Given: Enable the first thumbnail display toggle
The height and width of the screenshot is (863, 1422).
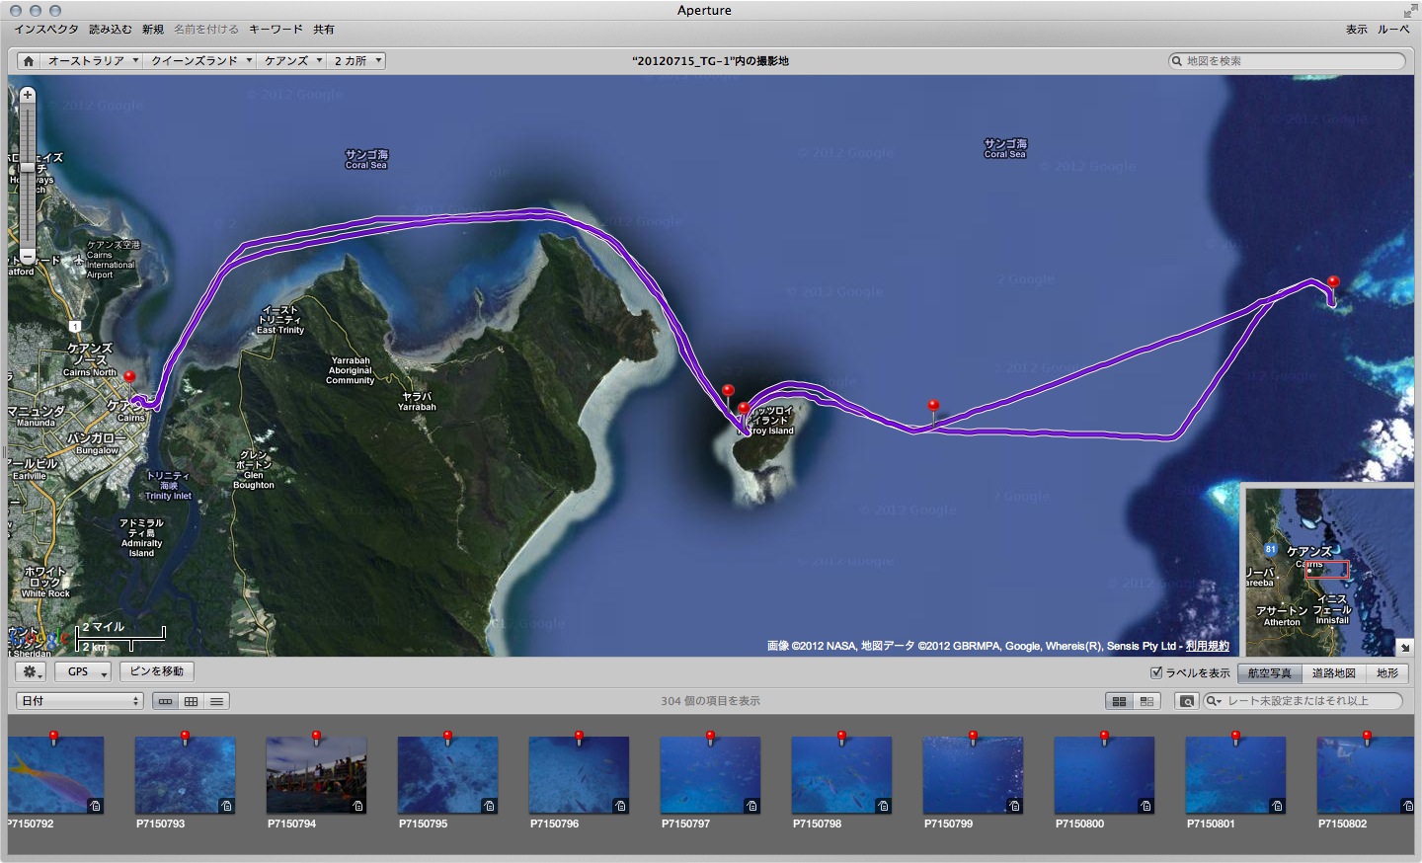Looking at the screenshot, I should (1119, 701).
